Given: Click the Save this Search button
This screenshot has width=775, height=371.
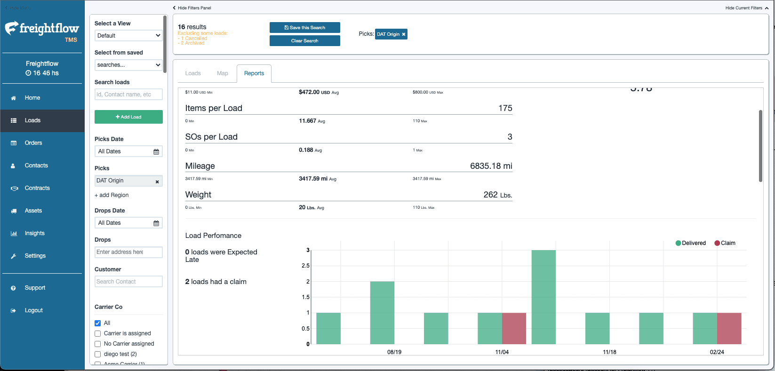Looking at the screenshot, I should 304,28.
